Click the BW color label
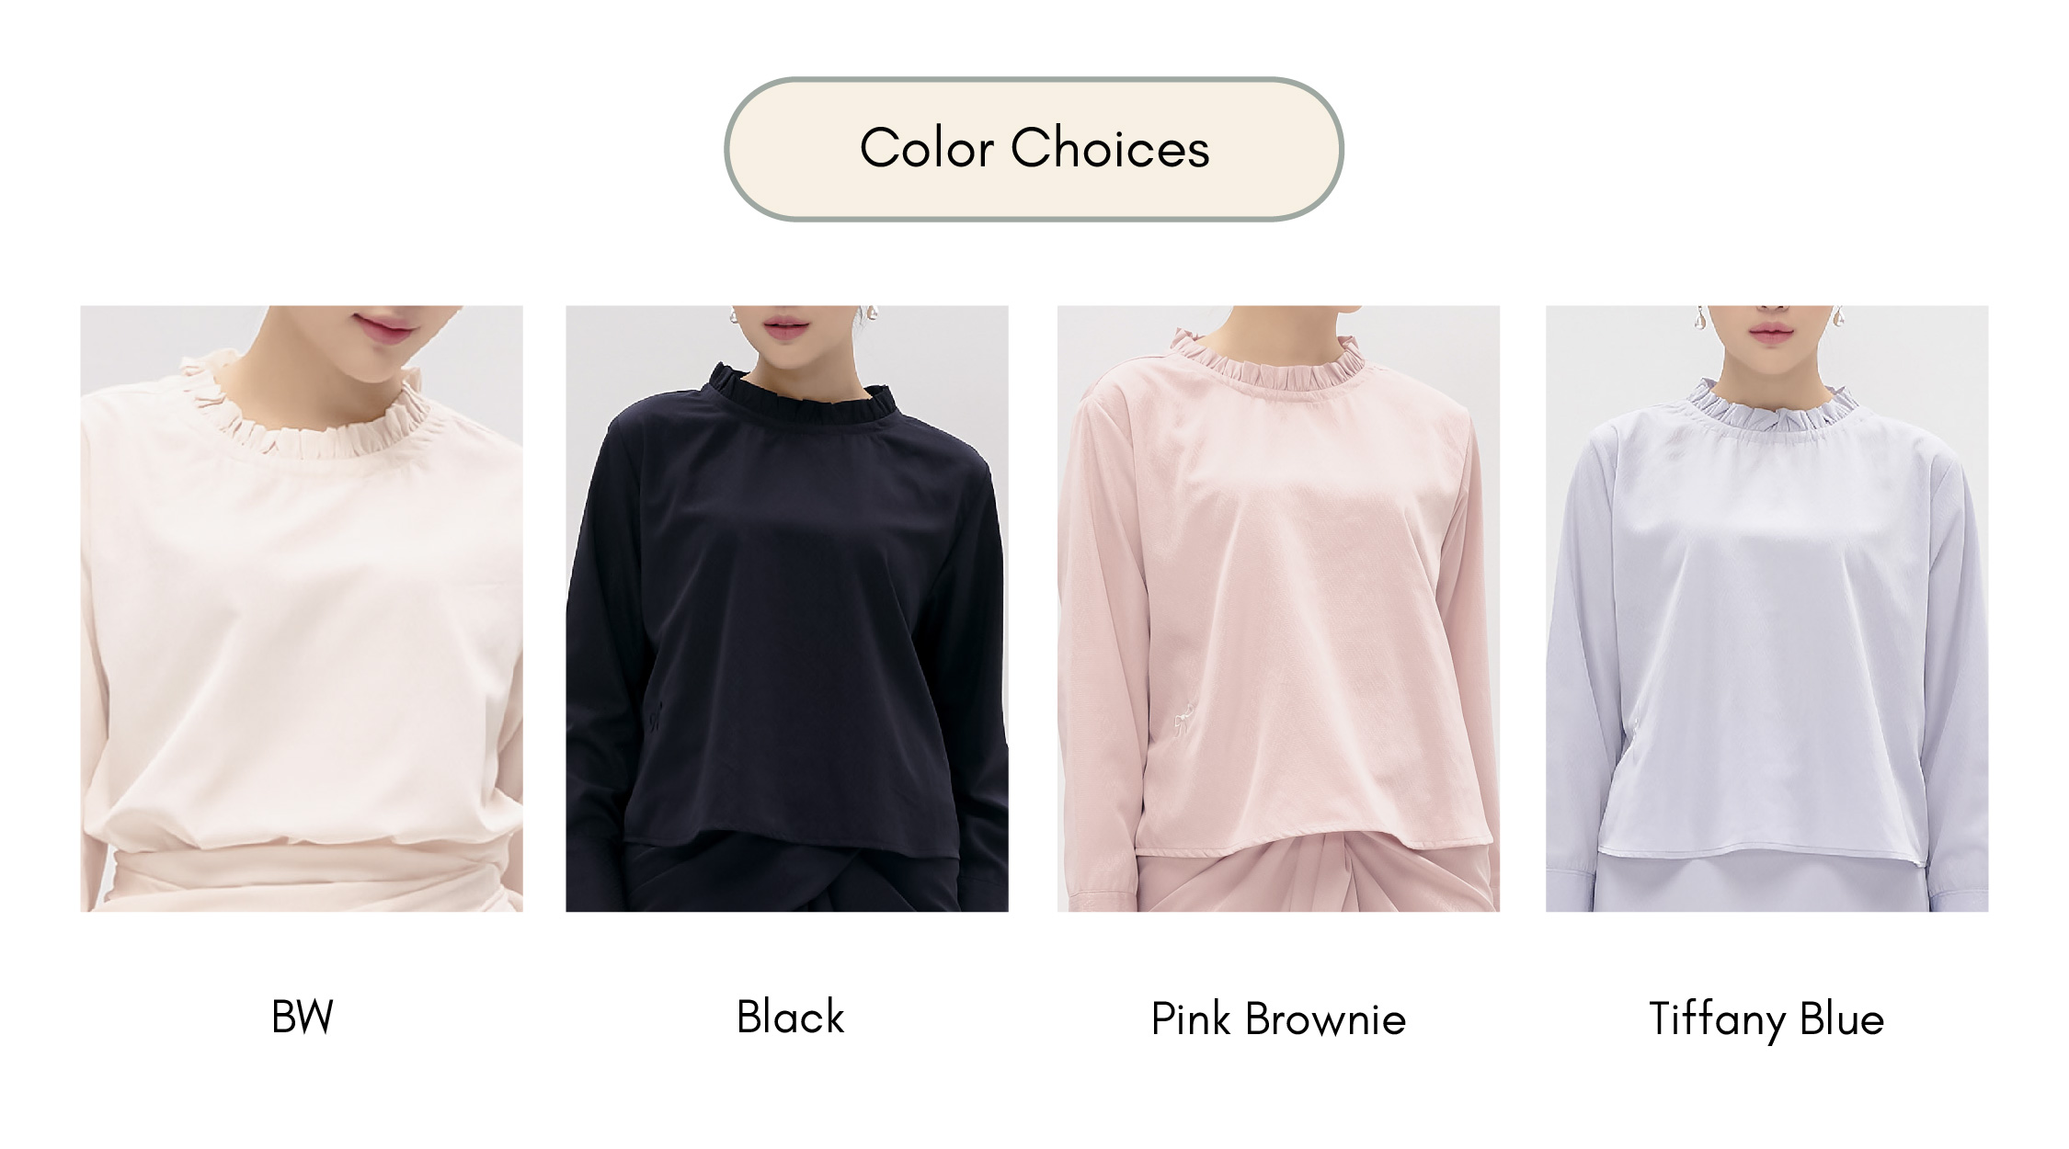Viewport: 2069px width, 1149px height. (x=303, y=1018)
